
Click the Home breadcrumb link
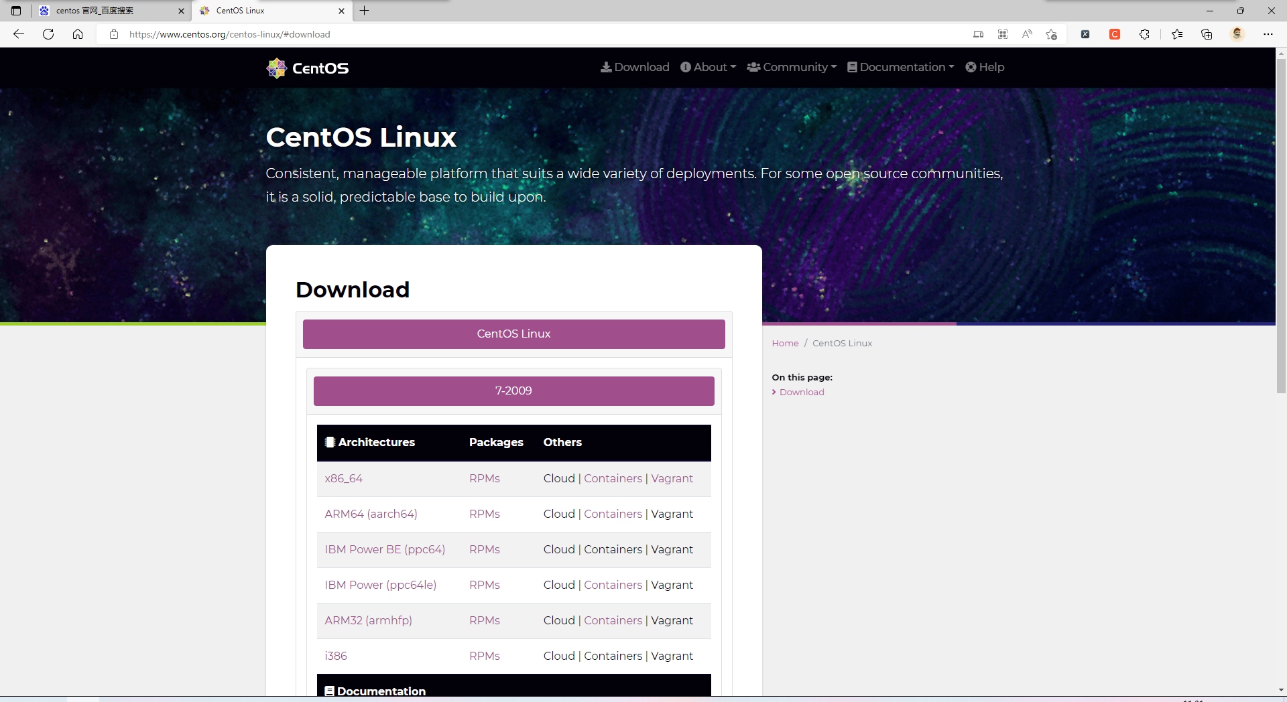coord(785,343)
